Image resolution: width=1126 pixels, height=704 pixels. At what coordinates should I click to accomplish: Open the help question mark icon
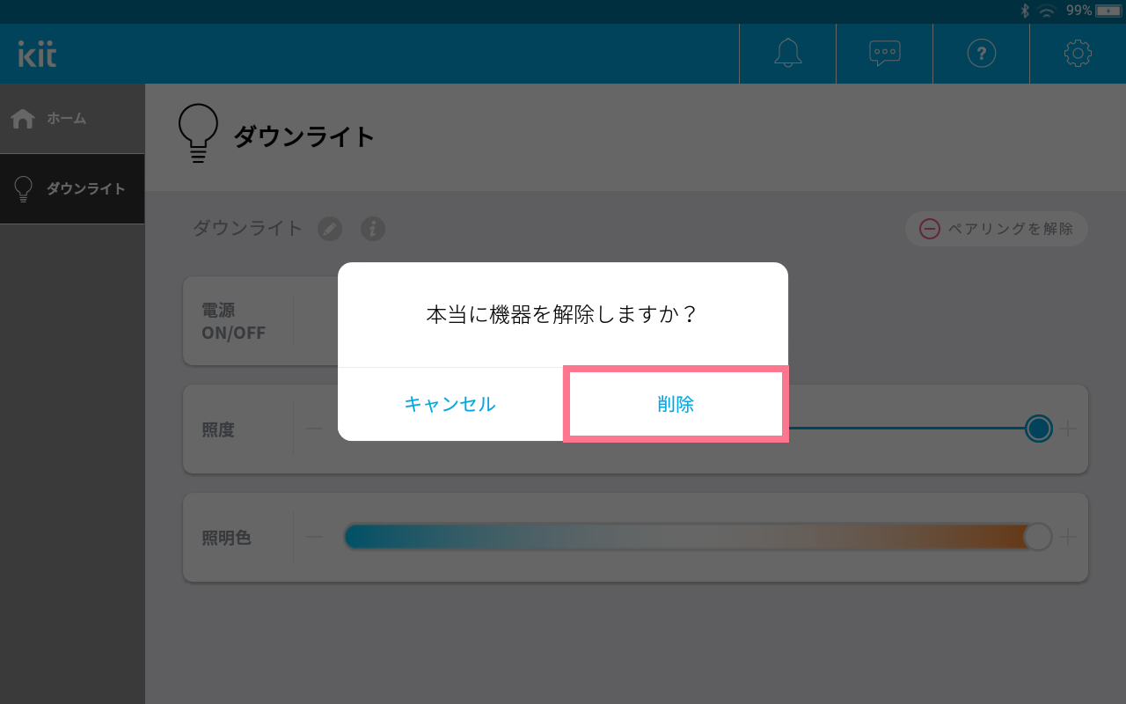981,54
